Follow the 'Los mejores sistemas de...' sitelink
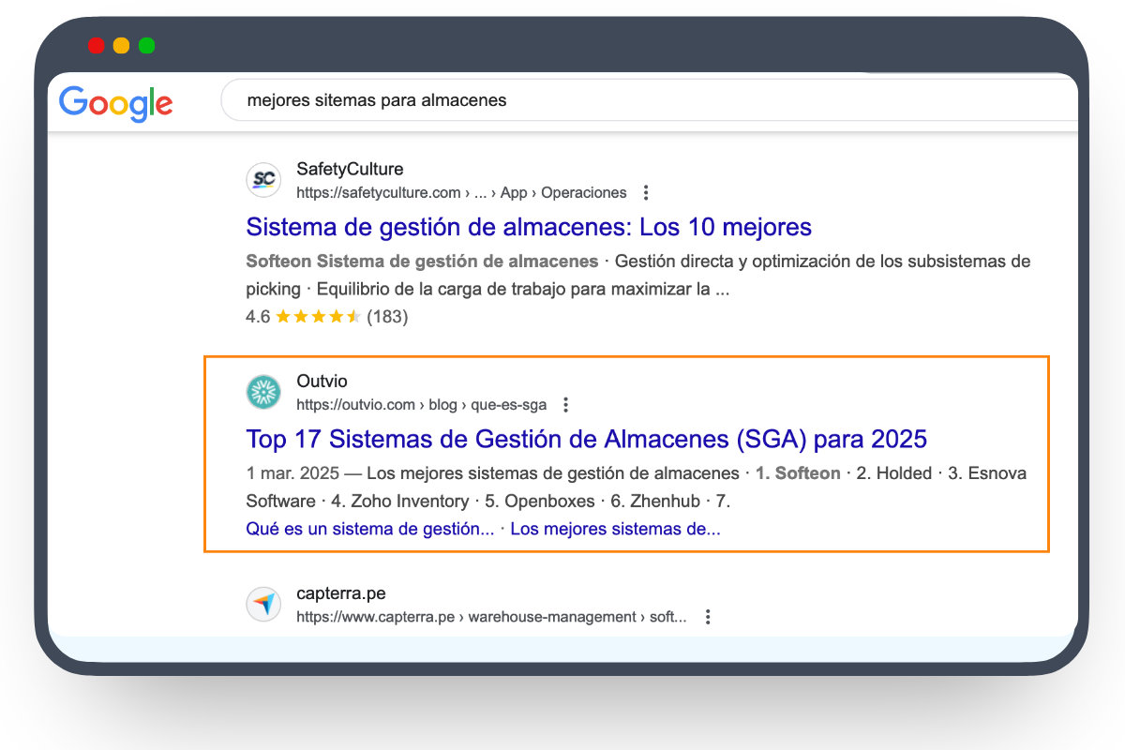Screen dimensions: 1125x750 click(616, 529)
